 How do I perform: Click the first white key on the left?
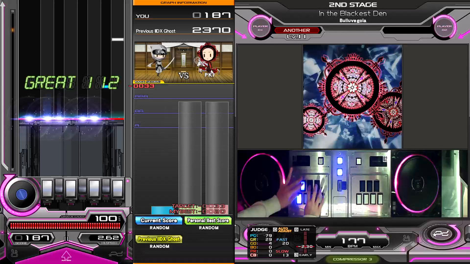(47, 189)
